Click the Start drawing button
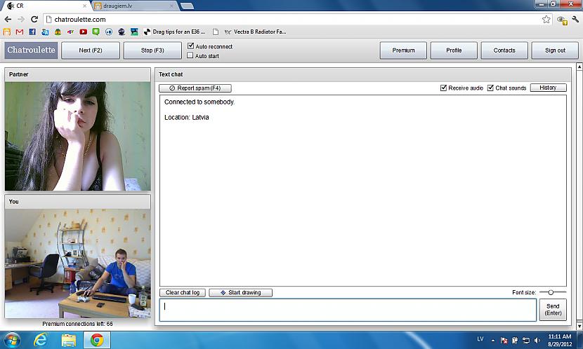The height and width of the screenshot is (349, 583). click(240, 293)
